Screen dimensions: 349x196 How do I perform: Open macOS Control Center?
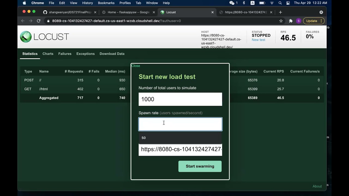click(x=288, y=3)
